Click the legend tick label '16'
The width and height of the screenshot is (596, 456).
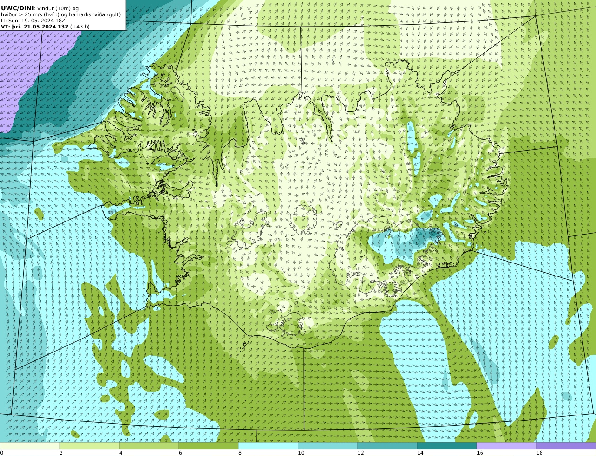(x=480, y=453)
